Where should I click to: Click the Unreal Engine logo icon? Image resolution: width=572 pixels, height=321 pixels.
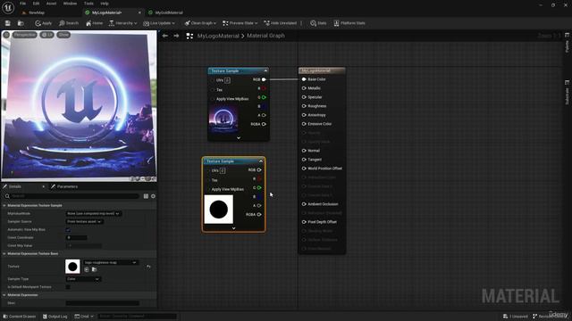coord(8,8)
